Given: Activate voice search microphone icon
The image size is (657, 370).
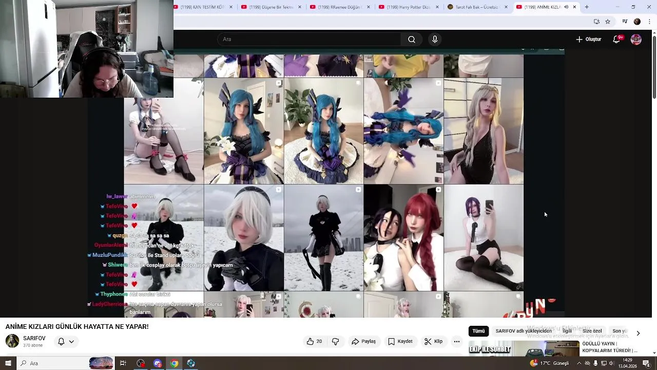Looking at the screenshot, I should click(x=435, y=40).
